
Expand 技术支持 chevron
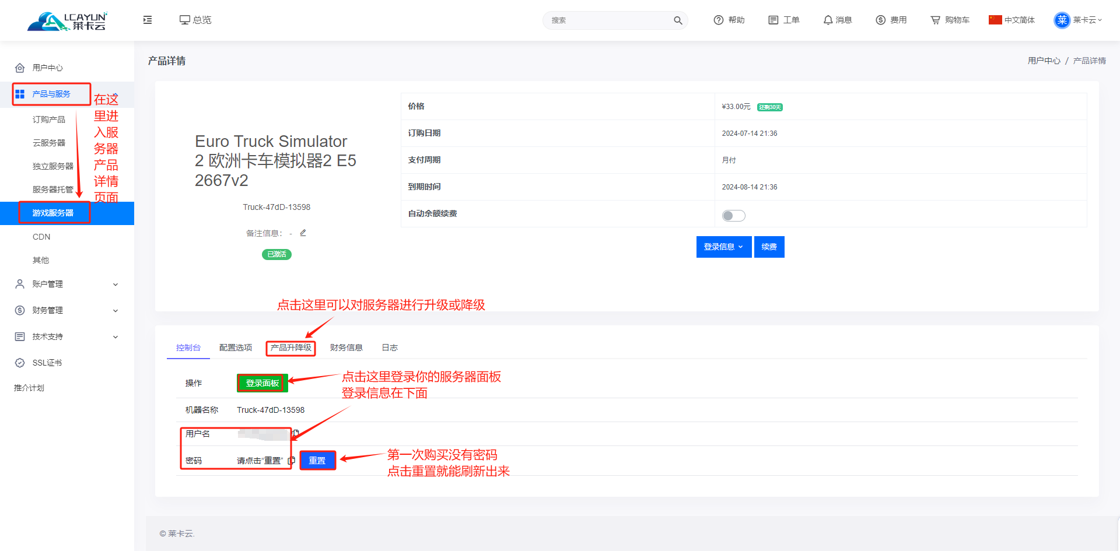[116, 337]
